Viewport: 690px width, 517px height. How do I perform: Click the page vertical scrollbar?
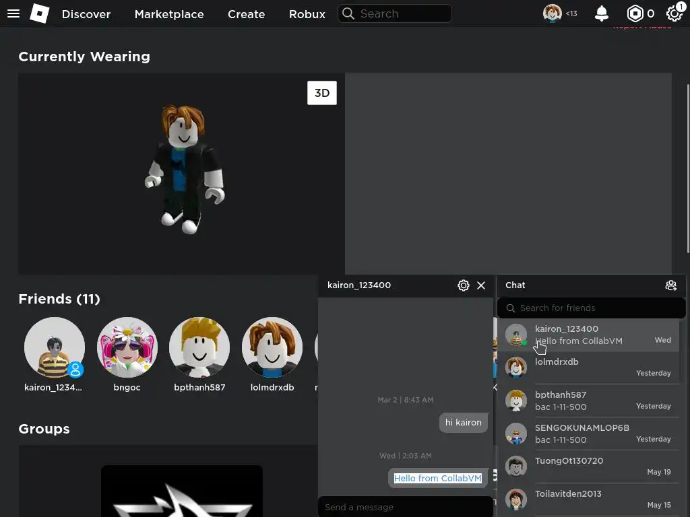pos(688,168)
